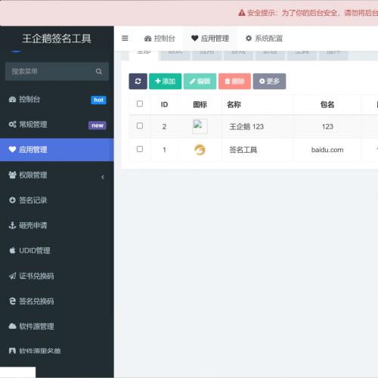Click the green 添加 button
Viewport: 378px width, 378px height.
click(x=165, y=81)
